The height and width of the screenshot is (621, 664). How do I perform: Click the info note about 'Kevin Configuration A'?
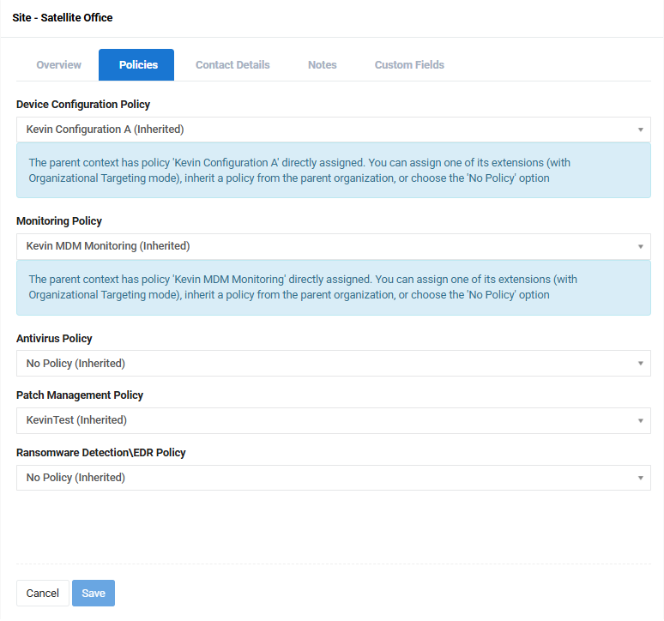click(x=333, y=170)
